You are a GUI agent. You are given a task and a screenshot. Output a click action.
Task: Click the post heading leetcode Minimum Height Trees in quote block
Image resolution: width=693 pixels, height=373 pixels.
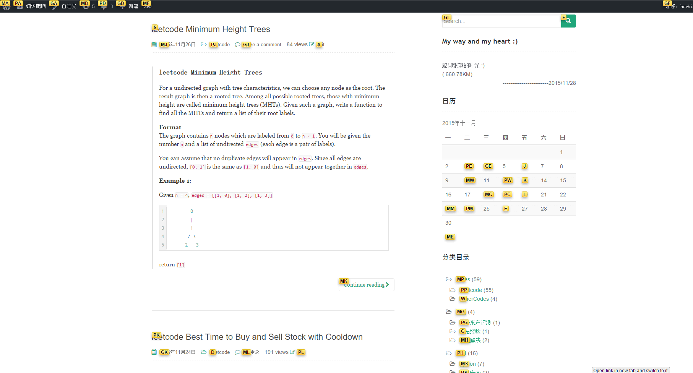pos(211,73)
